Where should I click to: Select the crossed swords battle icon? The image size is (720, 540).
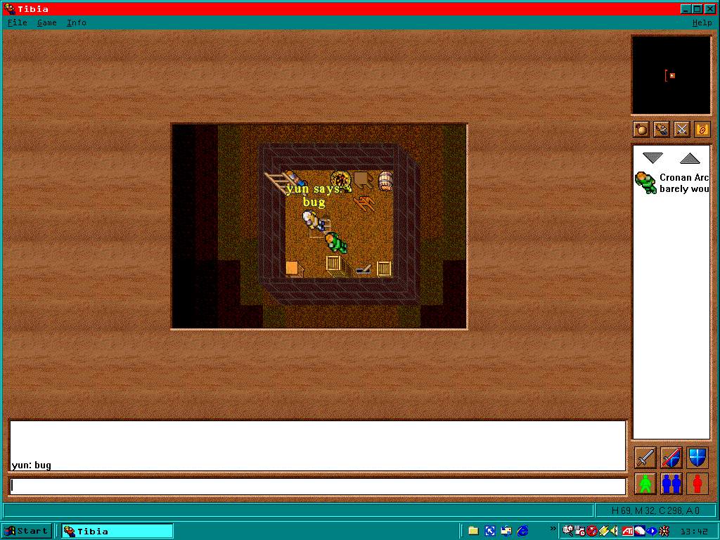(682, 129)
